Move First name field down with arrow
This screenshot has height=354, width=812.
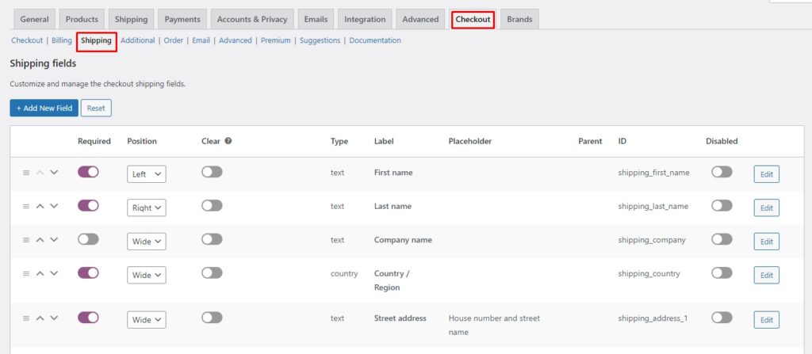tap(54, 173)
